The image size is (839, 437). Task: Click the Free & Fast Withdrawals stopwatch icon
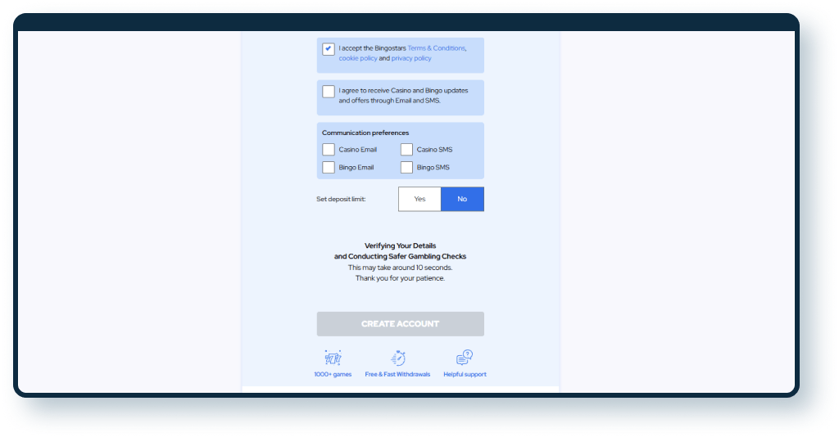click(x=397, y=358)
